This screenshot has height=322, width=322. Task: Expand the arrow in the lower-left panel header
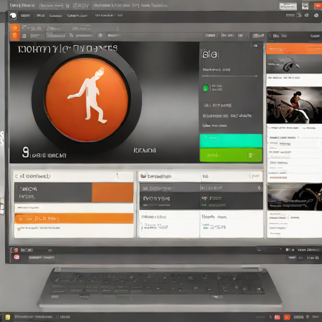118,176
